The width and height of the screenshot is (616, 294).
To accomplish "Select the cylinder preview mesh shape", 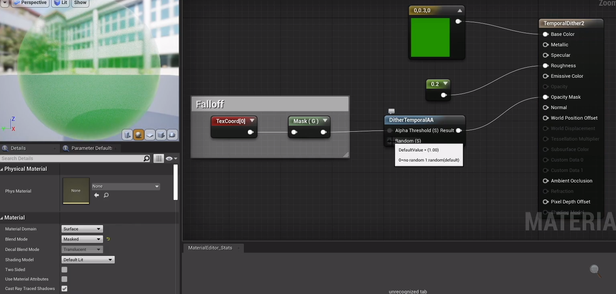I will (x=127, y=135).
